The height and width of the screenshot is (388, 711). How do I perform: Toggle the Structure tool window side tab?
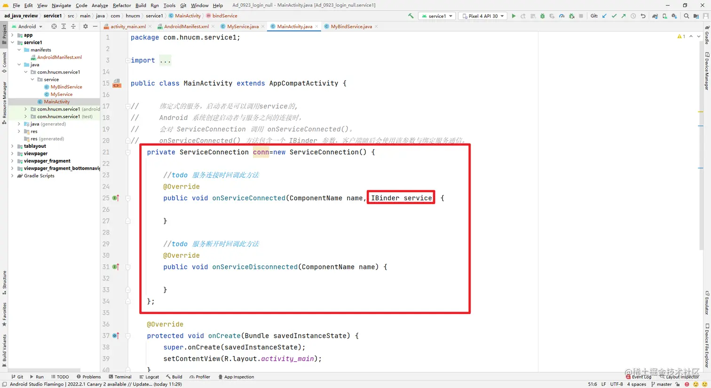point(4,282)
